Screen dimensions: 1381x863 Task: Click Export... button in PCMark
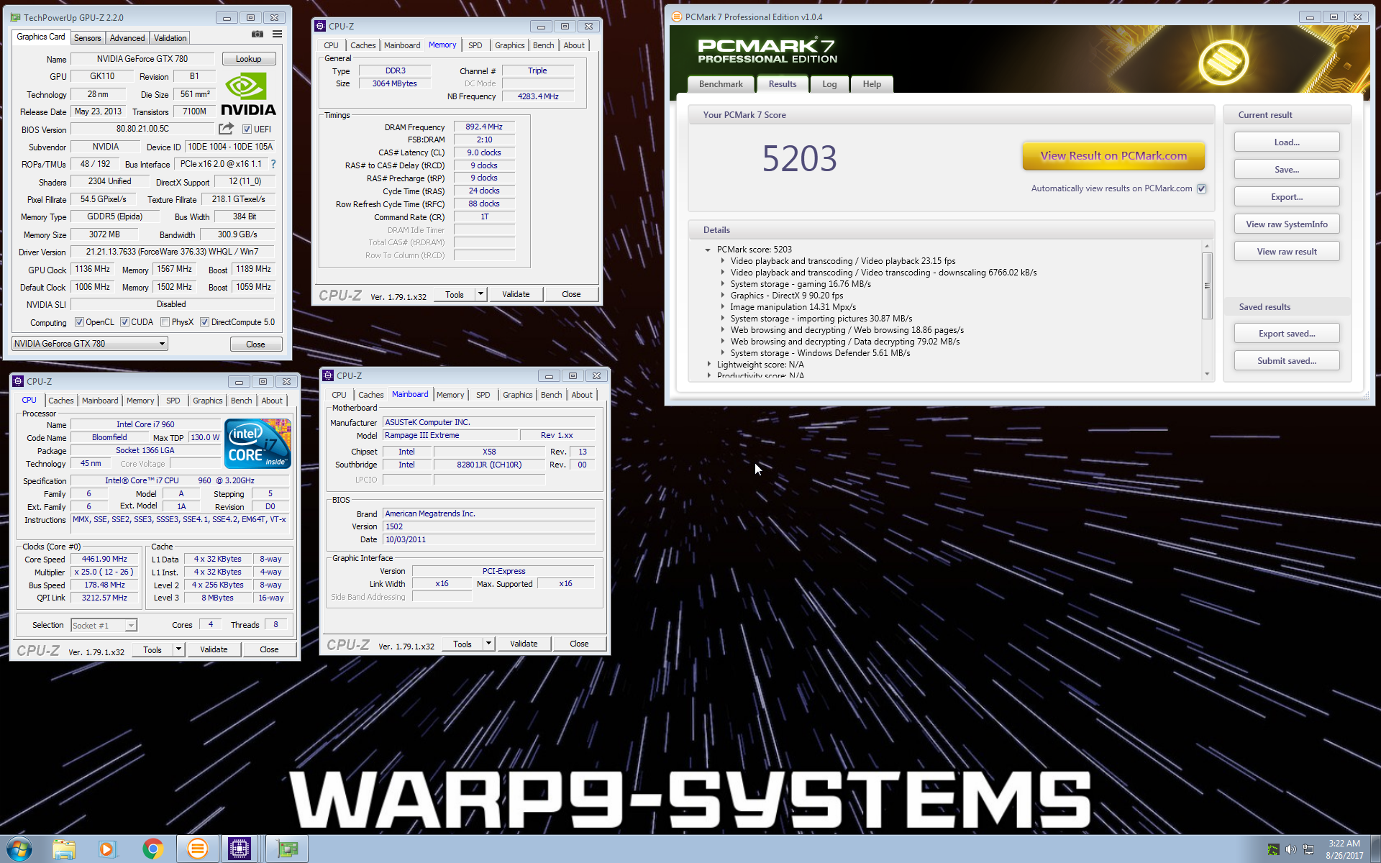coord(1287,197)
